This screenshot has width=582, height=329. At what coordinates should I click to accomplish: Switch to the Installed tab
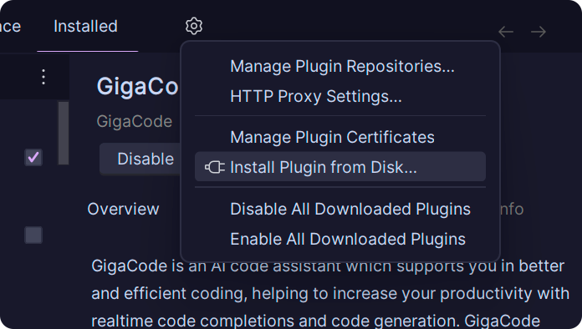coord(86,27)
